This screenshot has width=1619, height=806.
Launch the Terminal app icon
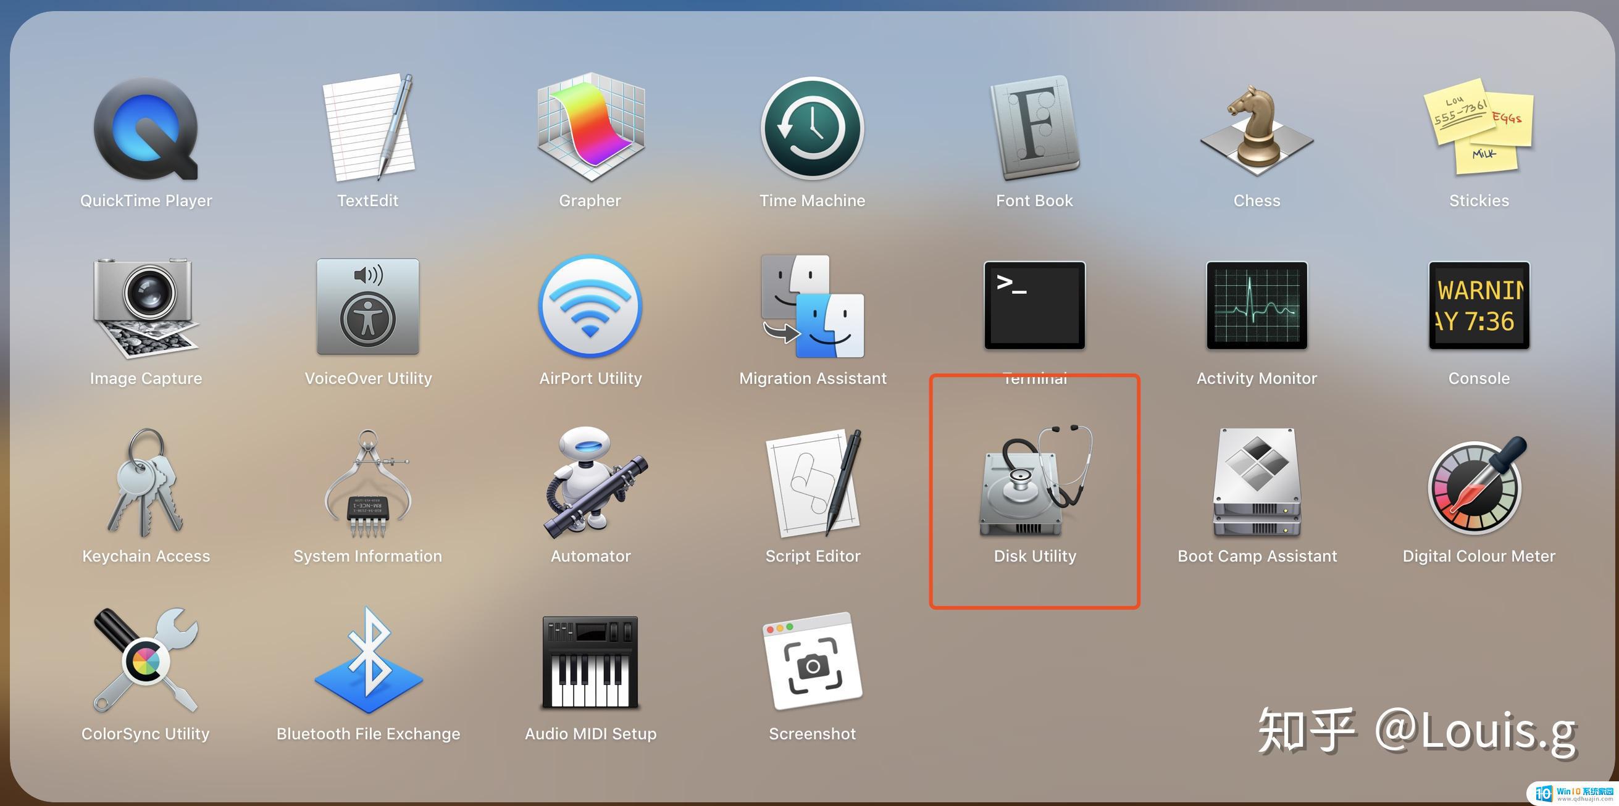[1034, 305]
